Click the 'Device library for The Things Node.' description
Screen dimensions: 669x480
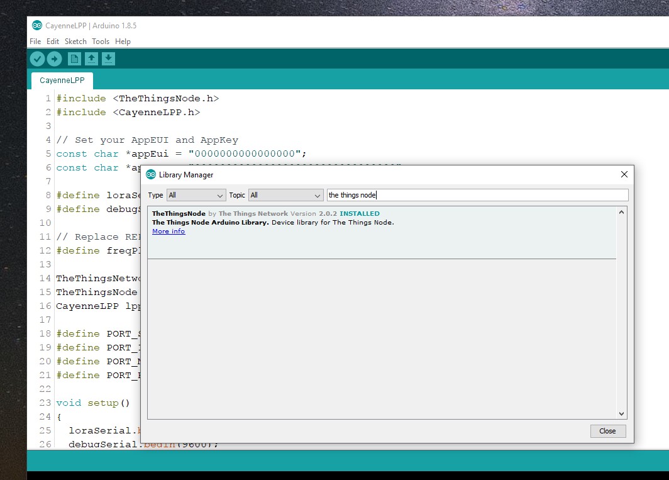coord(333,223)
